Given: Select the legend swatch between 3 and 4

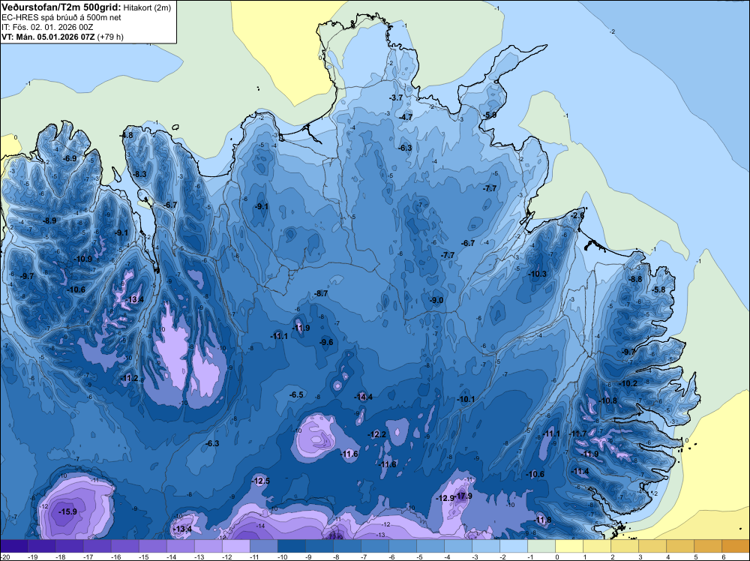Looking at the screenshot, I should (x=652, y=546).
